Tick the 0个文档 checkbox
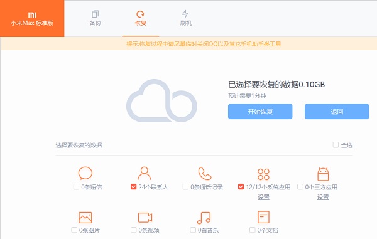This screenshot has width=377, height=239. 252,230
